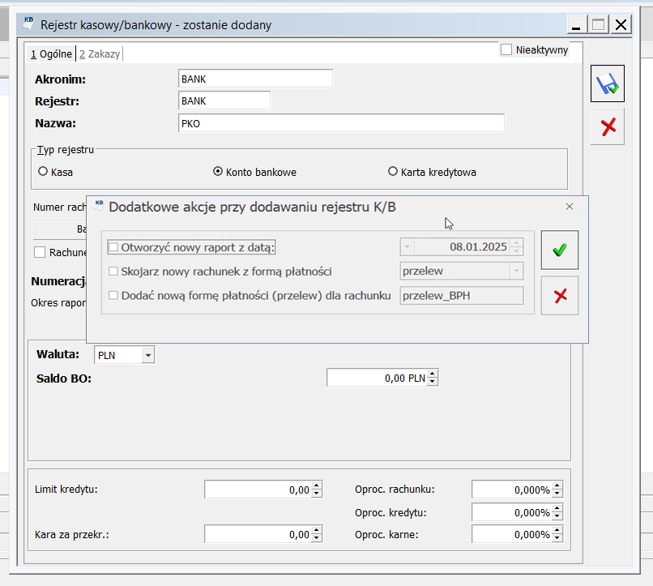Close the Dodatkowe akcje dialog
Viewport: 653px width, 586px height.
coord(569,207)
